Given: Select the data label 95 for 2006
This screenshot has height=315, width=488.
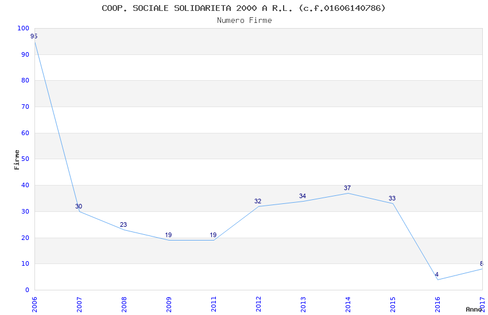Looking at the screenshot, I should [34, 36].
